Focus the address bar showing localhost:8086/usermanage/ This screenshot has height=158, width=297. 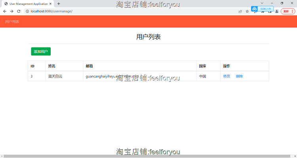133,11
